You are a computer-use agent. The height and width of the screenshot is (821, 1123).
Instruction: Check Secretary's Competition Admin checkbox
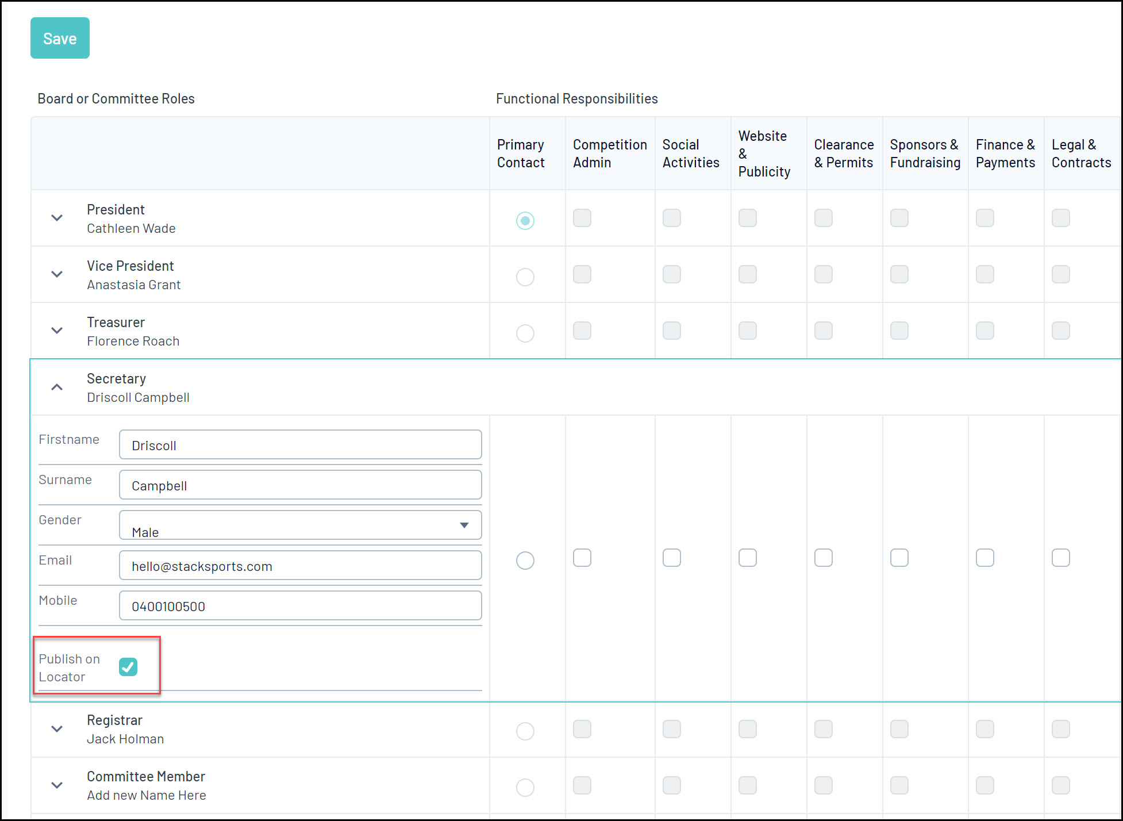click(x=582, y=558)
